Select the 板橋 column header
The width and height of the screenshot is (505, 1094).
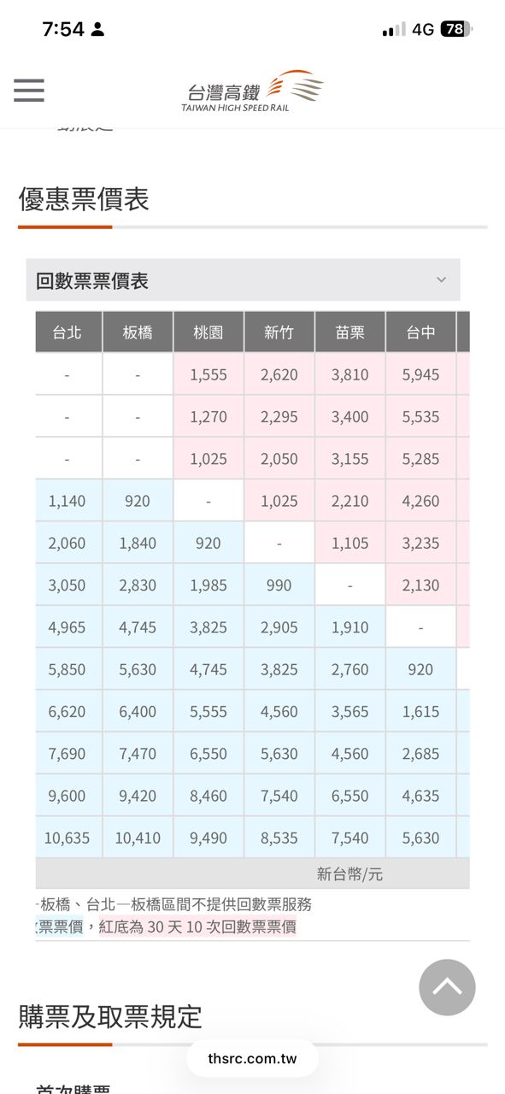[x=138, y=332]
